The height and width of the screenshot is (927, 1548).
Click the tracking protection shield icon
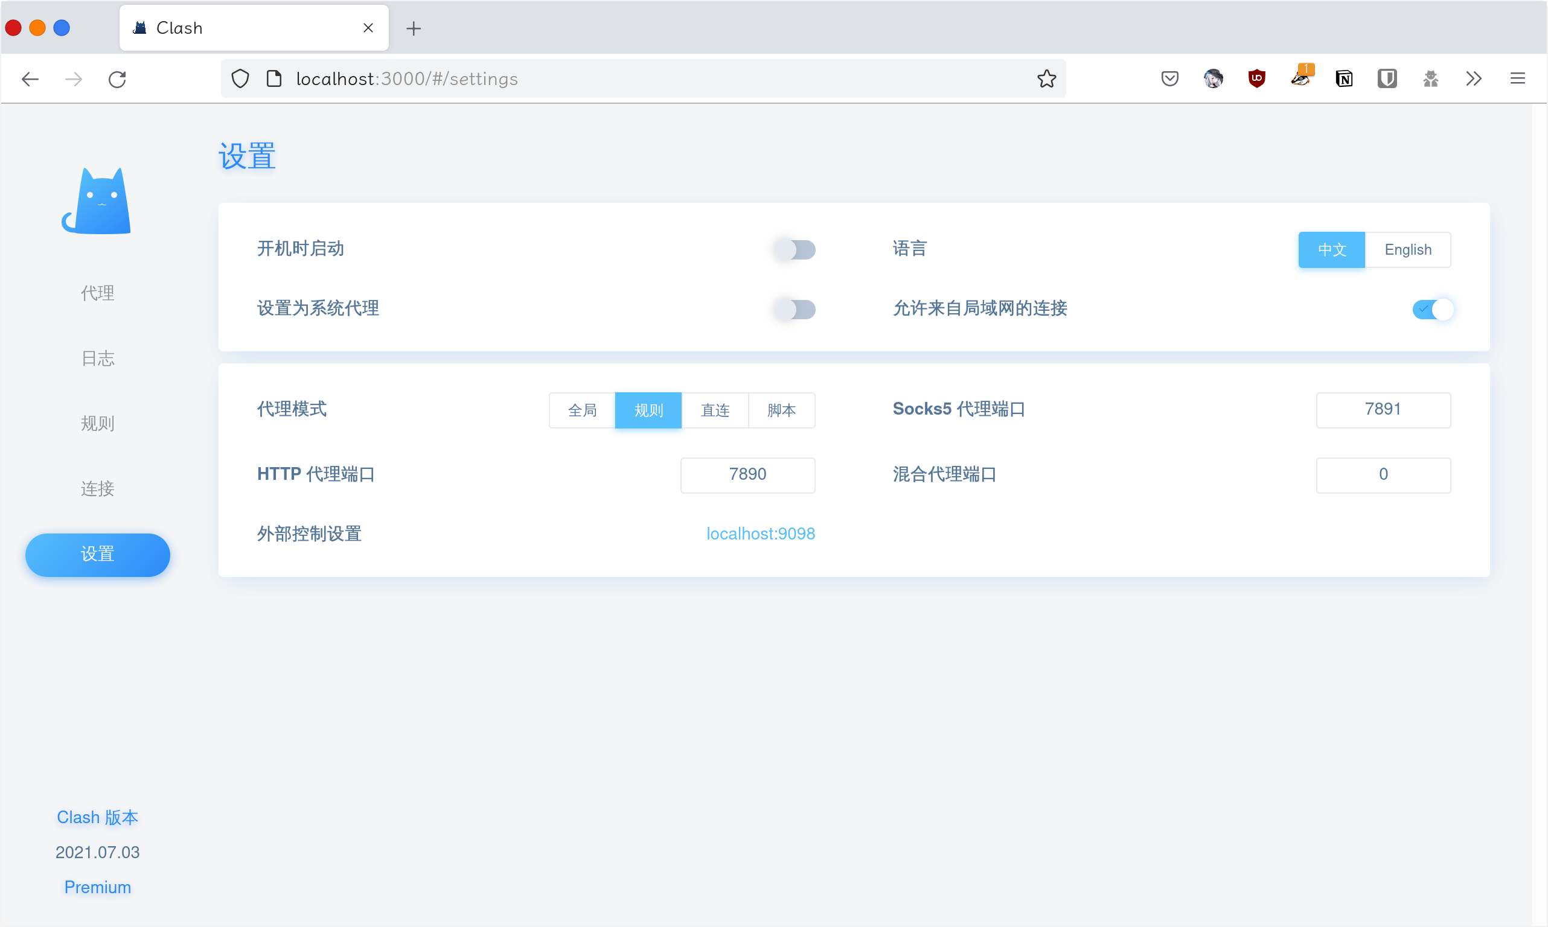tap(240, 78)
